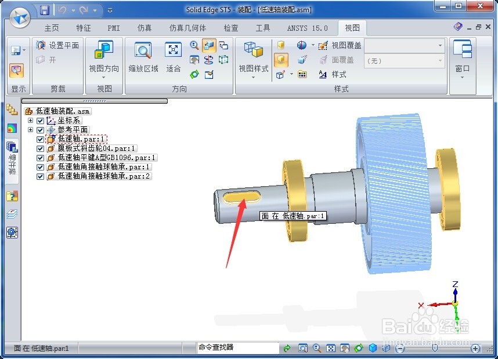The height and width of the screenshot is (359, 498).
Task: Toggle the highlighted icon in 显示 group
Action: (16, 70)
